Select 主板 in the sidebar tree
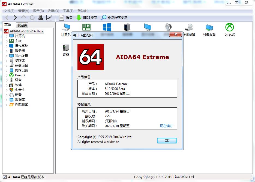 [x=18, y=41]
